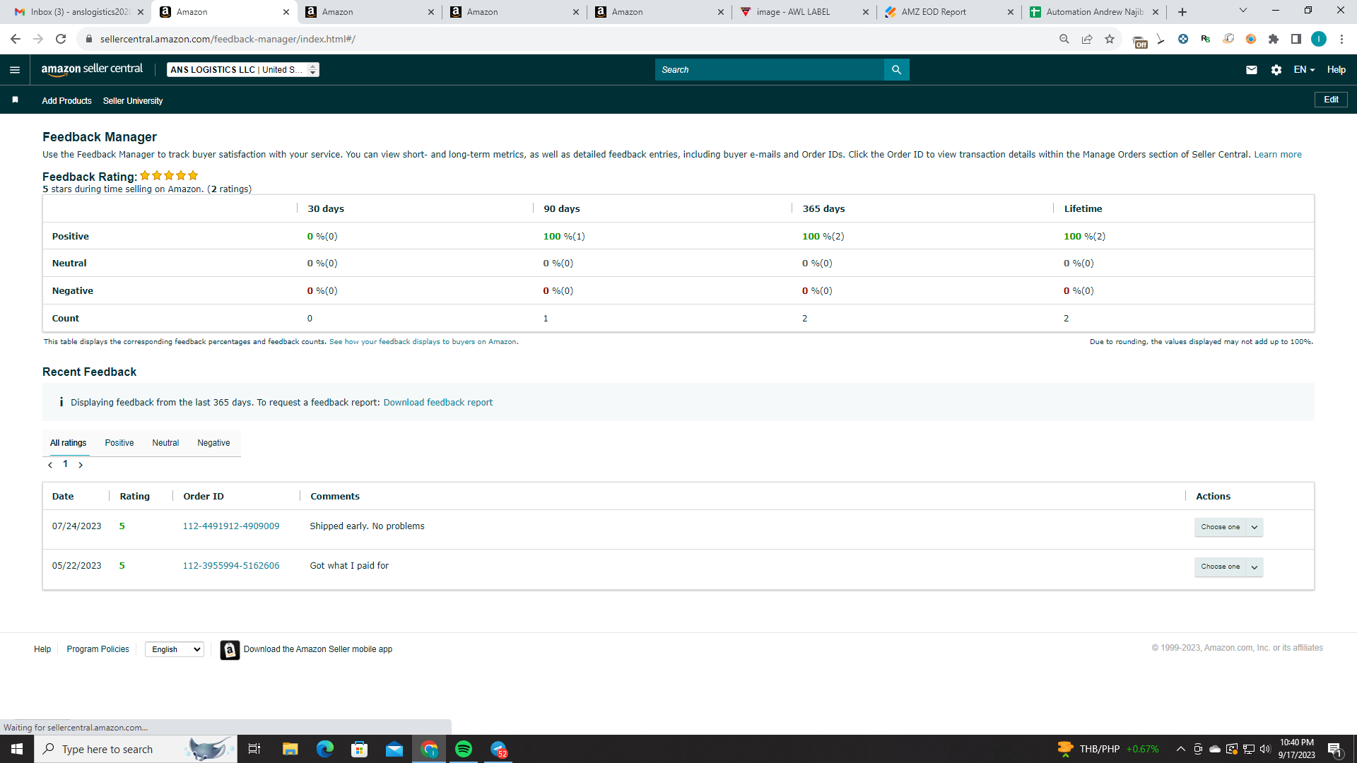The width and height of the screenshot is (1357, 763).
Task: Switch to the Negative feedback tab
Action: click(213, 443)
